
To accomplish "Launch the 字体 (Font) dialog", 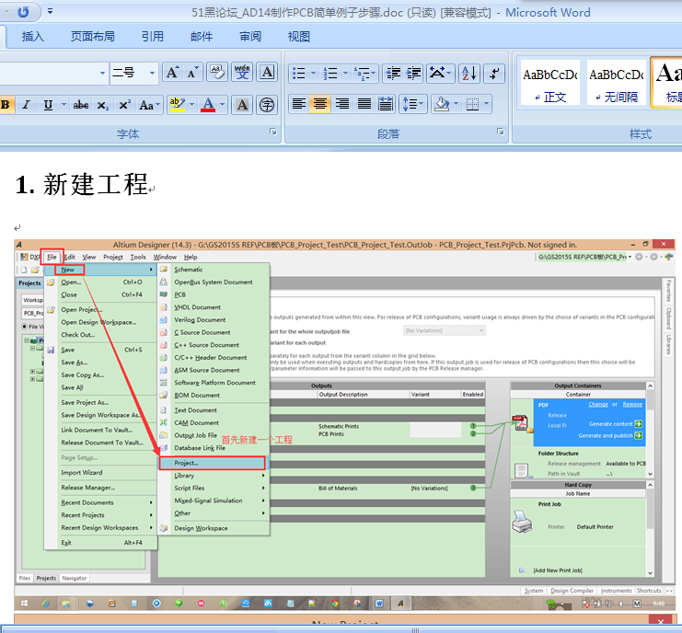I will (272, 132).
